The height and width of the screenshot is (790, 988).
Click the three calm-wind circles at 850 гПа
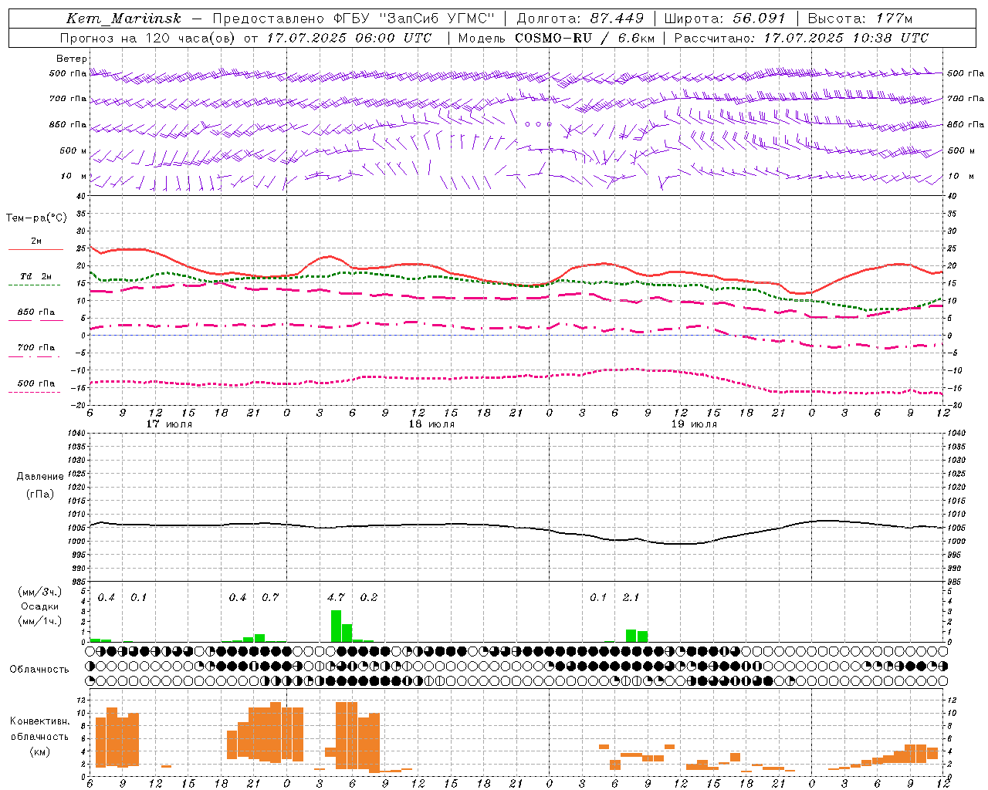pos(538,123)
